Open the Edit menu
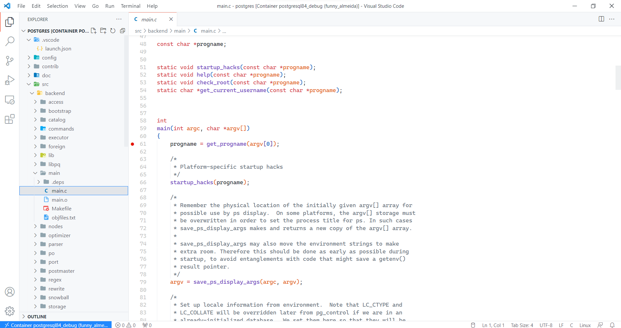 (36, 6)
